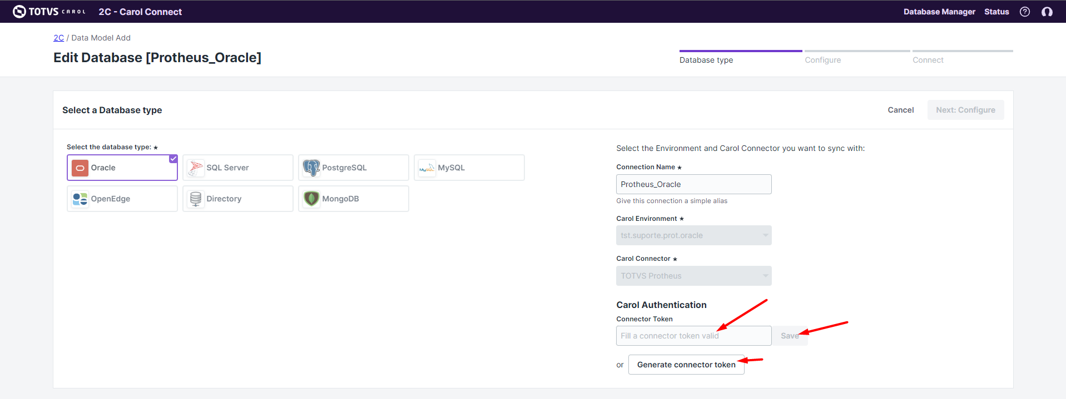Select the OpenEdge database icon
The width and height of the screenshot is (1066, 399).
pyautogui.click(x=80, y=199)
